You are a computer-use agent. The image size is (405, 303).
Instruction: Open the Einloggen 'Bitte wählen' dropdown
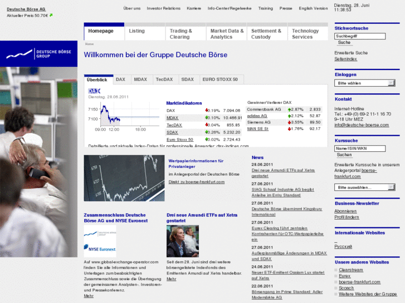point(365,83)
